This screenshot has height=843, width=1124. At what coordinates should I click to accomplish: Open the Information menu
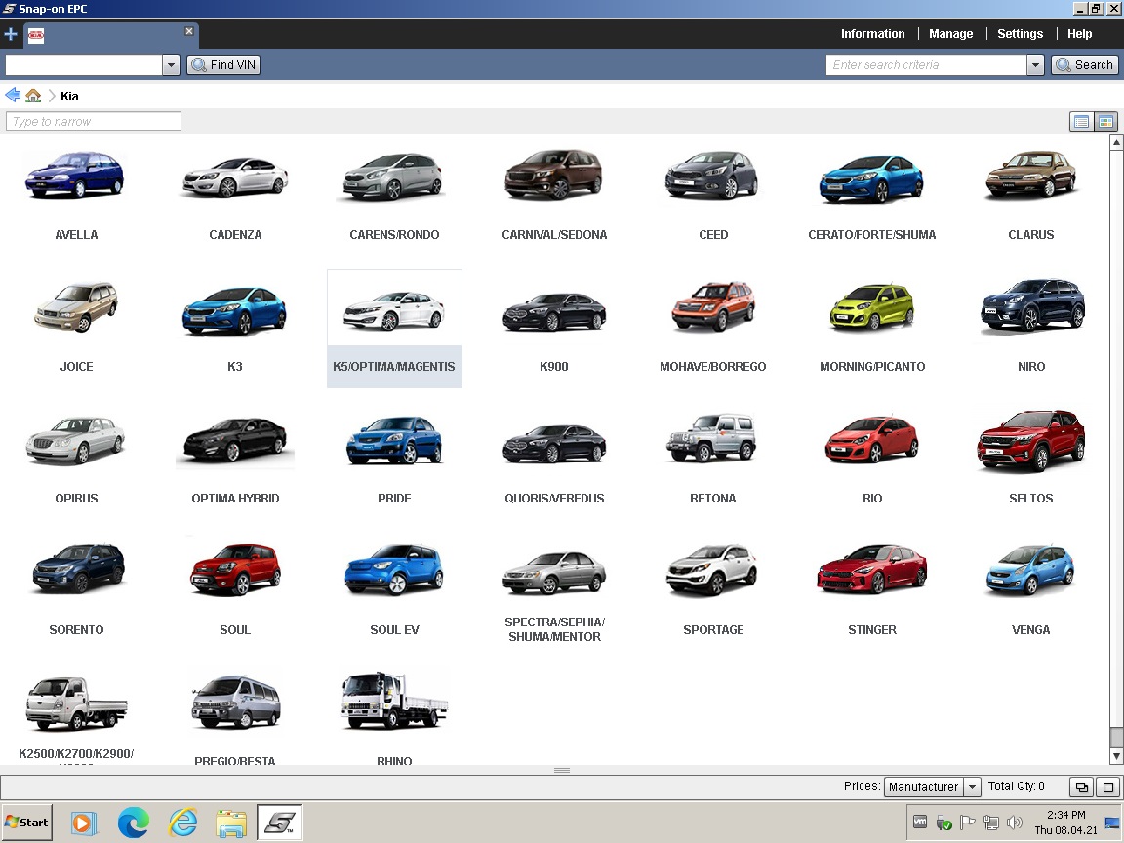872,34
